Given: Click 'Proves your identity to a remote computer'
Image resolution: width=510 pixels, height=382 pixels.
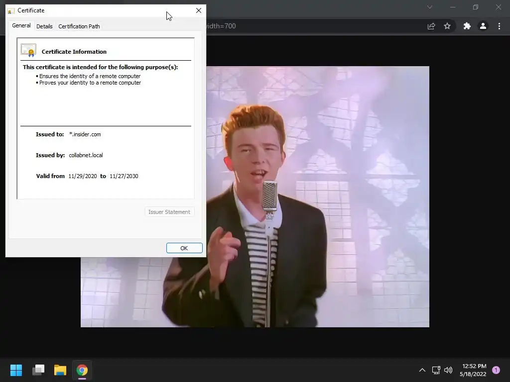Looking at the screenshot, I should [x=90, y=83].
